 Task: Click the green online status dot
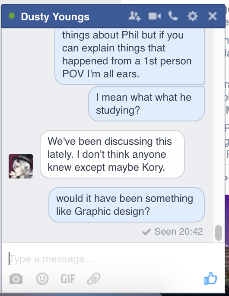[12, 16]
